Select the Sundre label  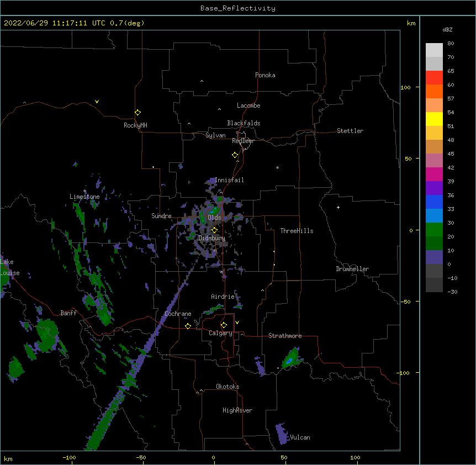[x=161, y=216]
